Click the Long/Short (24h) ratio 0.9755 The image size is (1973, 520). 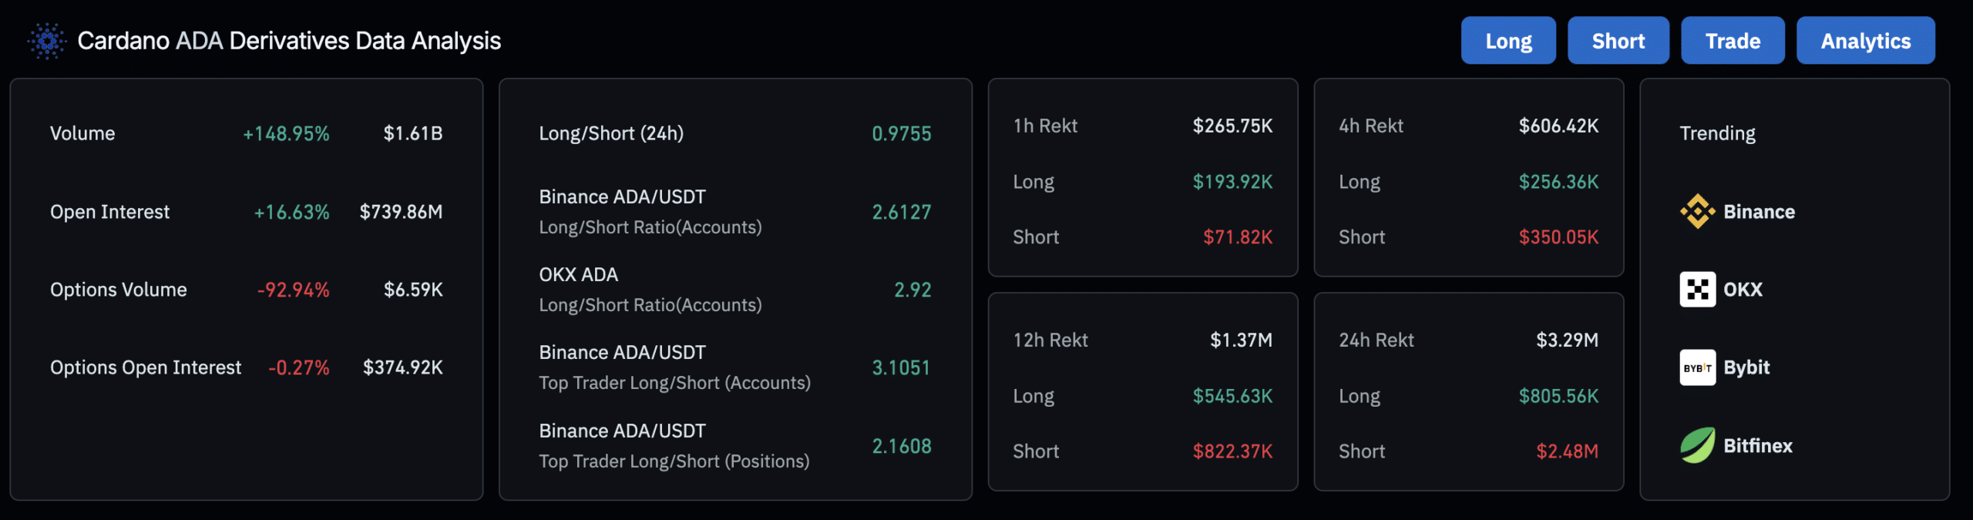[x=901, y=133]
